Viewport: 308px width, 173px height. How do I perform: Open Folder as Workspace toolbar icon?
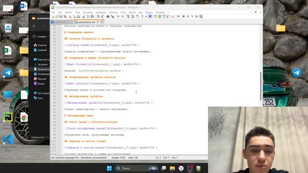click(x=172, y=16)
